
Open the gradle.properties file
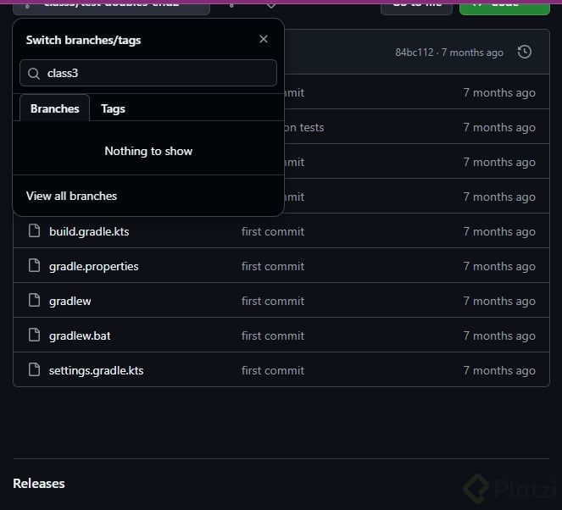pos(93,266)
